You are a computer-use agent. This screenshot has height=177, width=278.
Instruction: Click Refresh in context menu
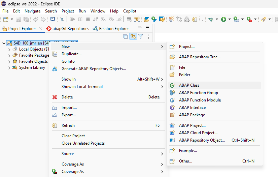click(x=108, y=125)
